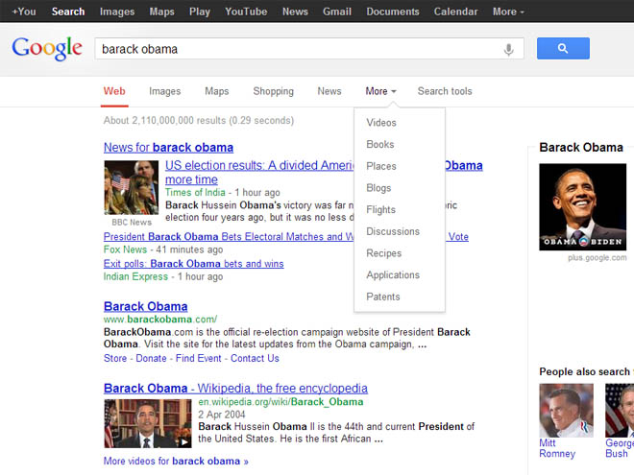The height and width of the screenshot is (475, 634).
Task: Expand the More menu in top black bar
Action: 508,12
